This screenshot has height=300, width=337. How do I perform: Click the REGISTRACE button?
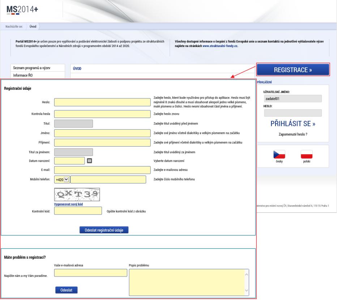tap(293, 70)
